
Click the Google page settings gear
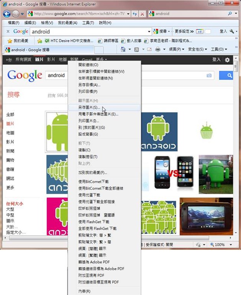(x=227, y=60)
